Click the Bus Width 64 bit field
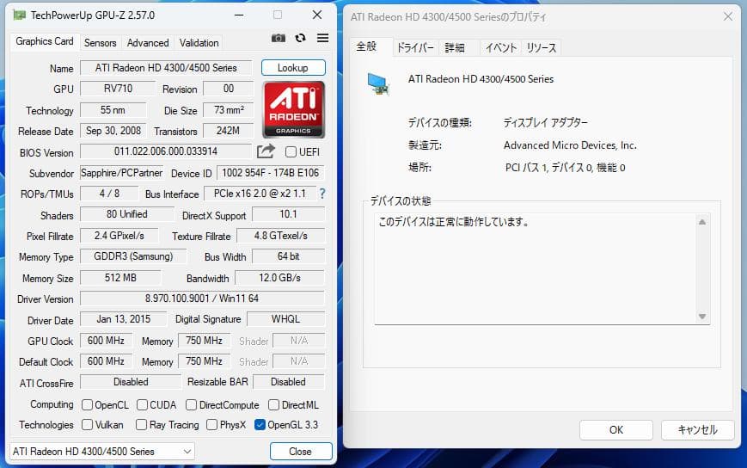Screen dimensions: 747x468 (x=288, y=256)
